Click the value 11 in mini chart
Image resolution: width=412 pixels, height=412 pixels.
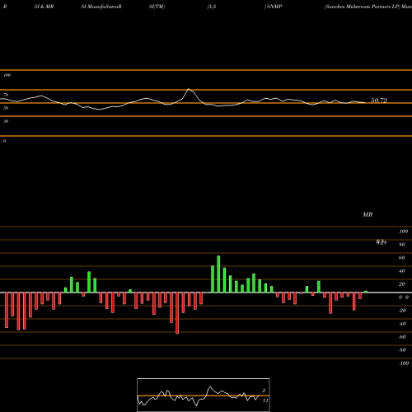pos(265,400)
